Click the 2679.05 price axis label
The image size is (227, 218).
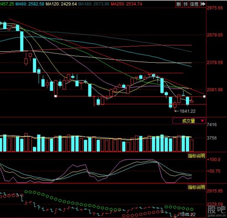(215, 35)
